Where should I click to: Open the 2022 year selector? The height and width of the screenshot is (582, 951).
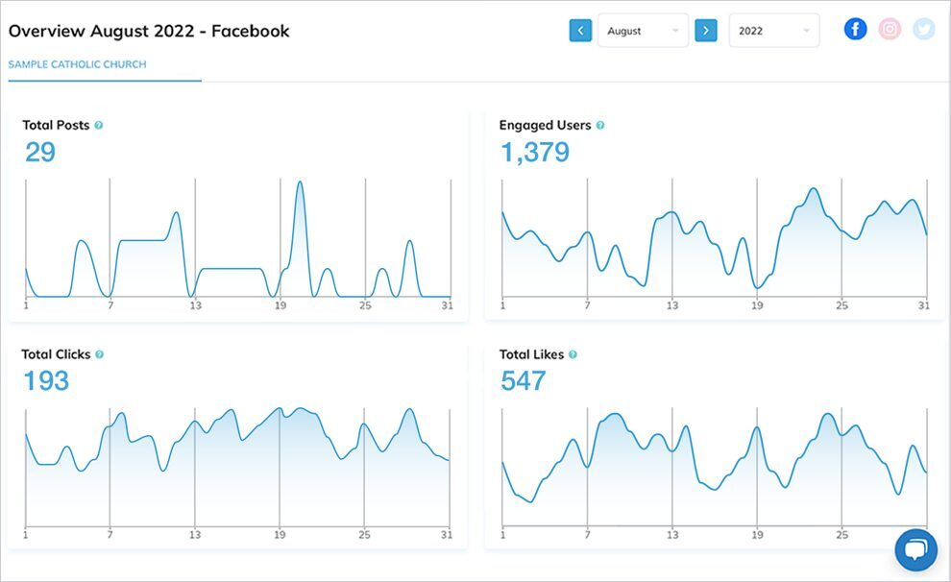773,30
